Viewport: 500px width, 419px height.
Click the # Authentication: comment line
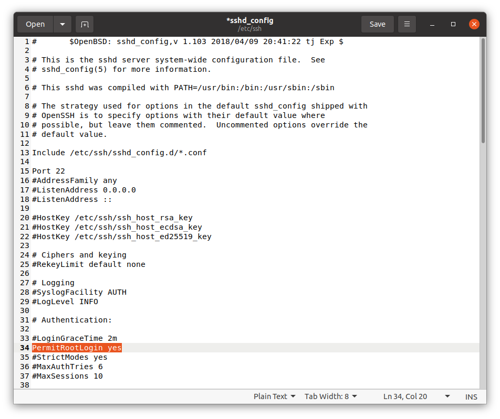(x=72, y=320)
